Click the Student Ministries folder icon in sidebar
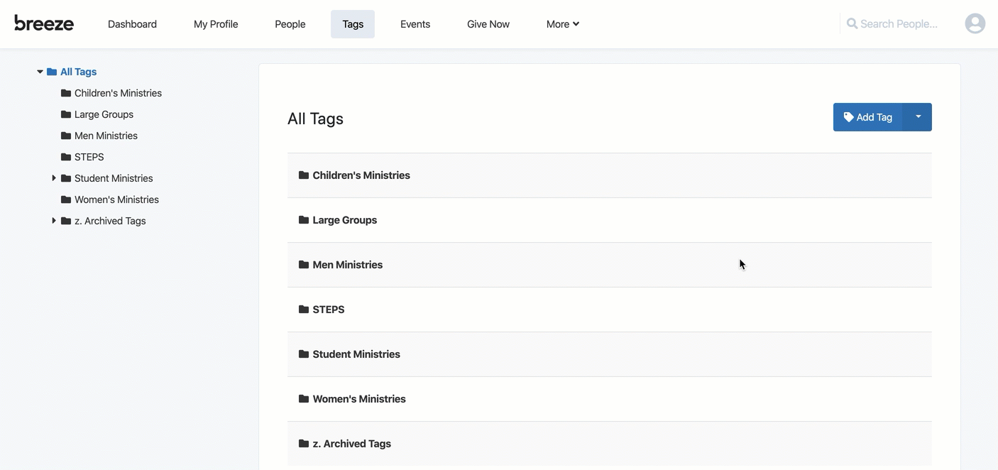The width and height of the screenshot is (998, 470). point(66,178)
